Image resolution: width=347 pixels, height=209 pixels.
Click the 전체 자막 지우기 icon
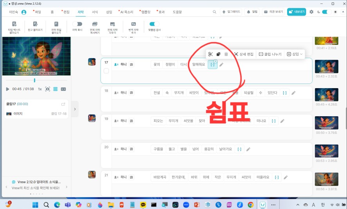pos(113,24)
